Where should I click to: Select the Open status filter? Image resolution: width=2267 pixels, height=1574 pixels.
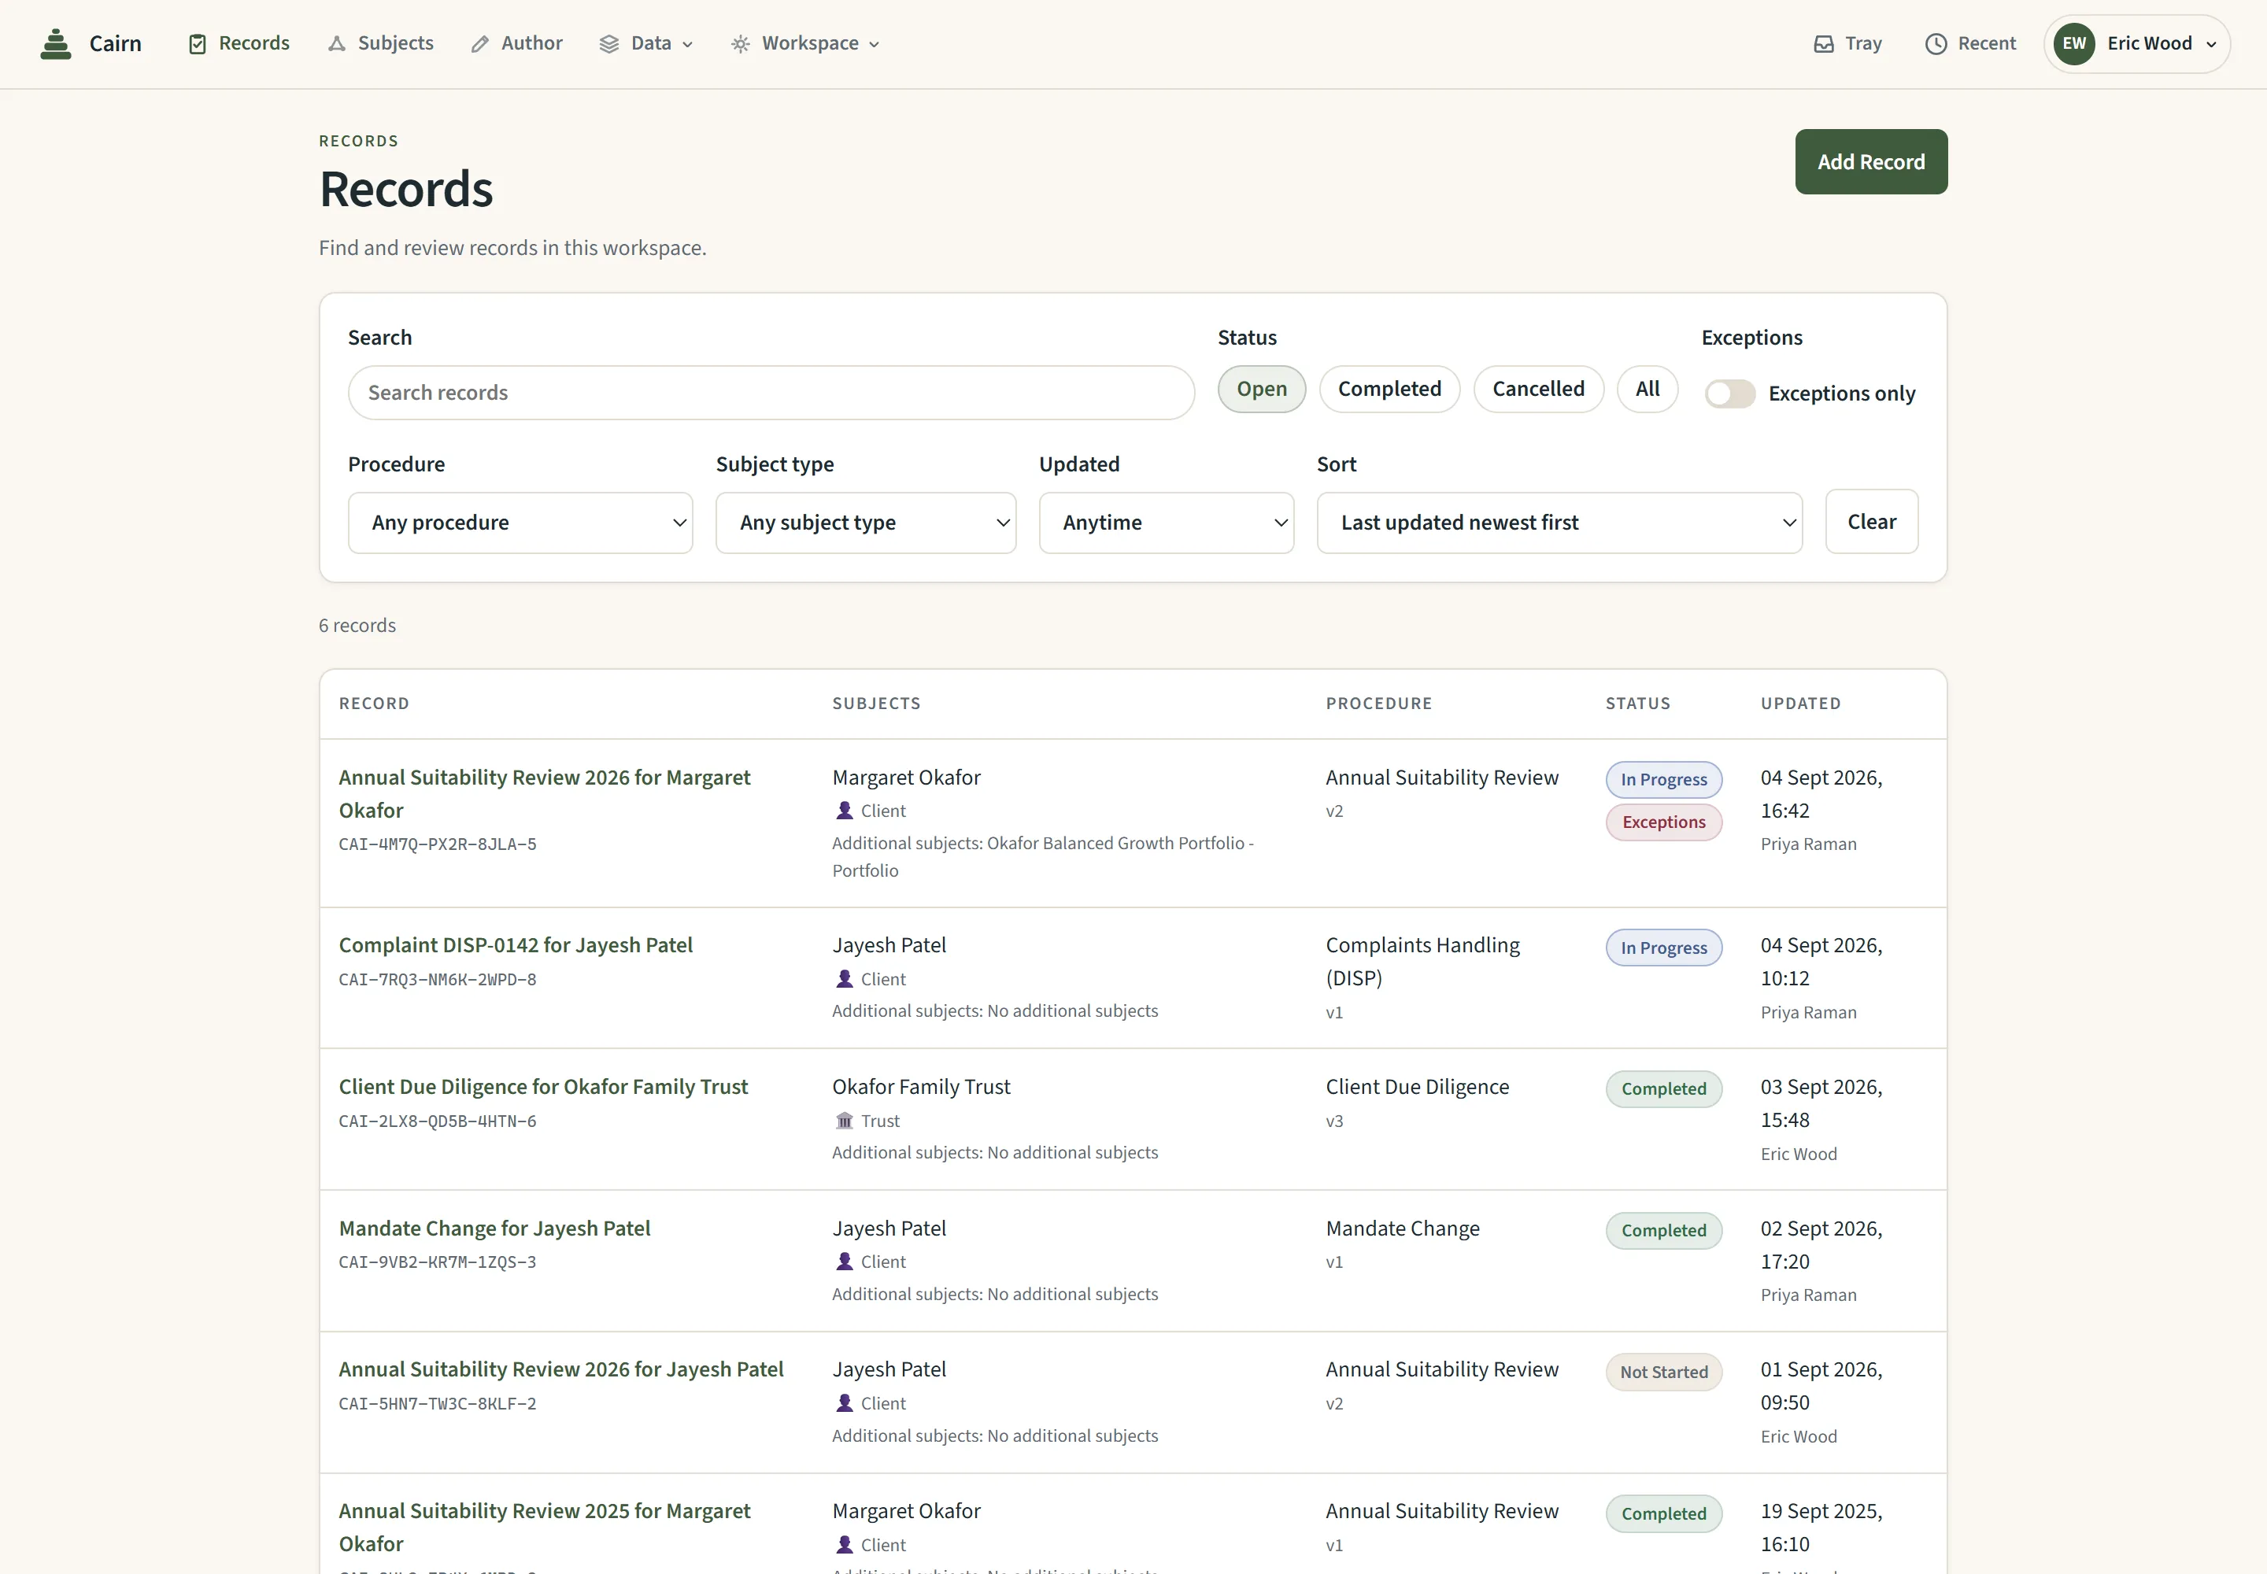[x=1261, y=389]
